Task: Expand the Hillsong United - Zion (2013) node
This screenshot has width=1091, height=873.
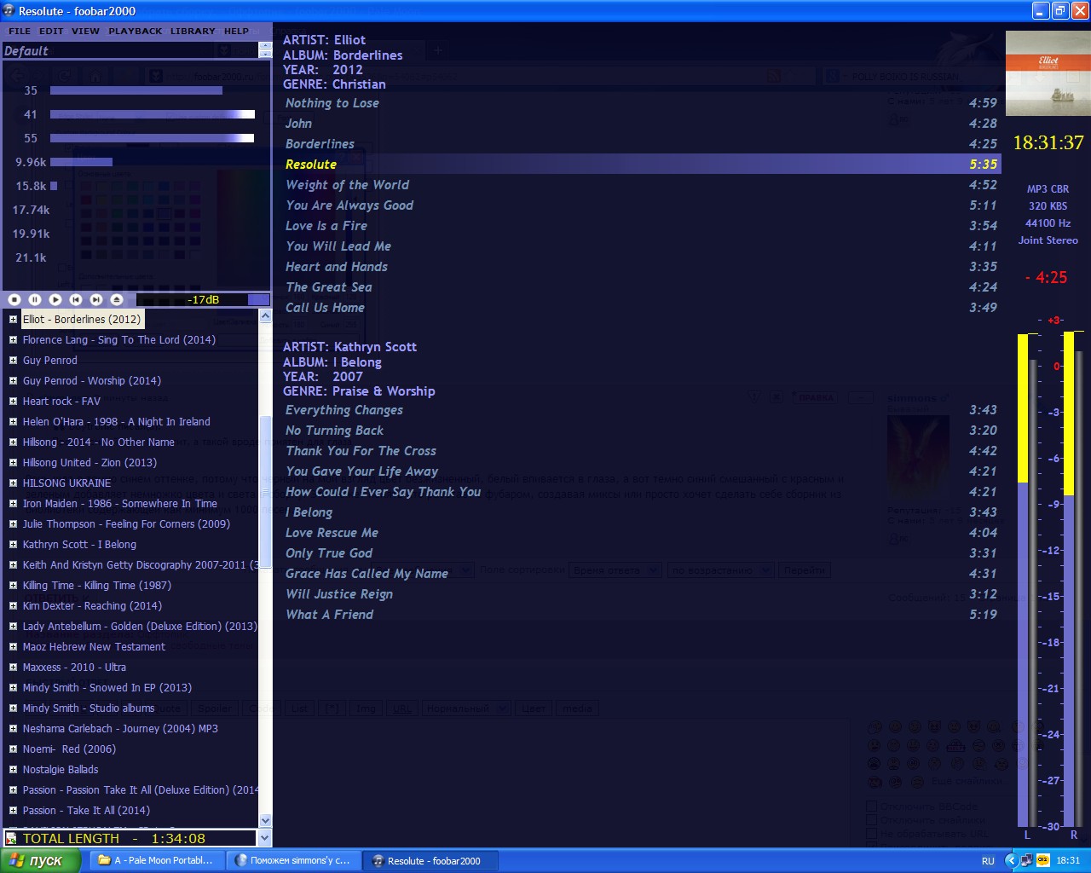Action: [13, 463]
